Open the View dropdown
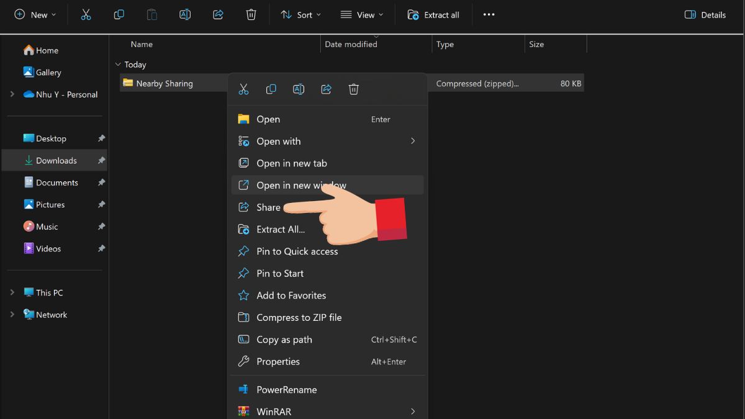This screenshot has width=745, height=419. (362, 14)
